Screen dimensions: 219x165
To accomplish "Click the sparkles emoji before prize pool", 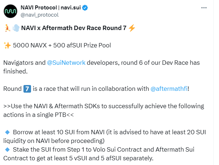I will 8,45.
